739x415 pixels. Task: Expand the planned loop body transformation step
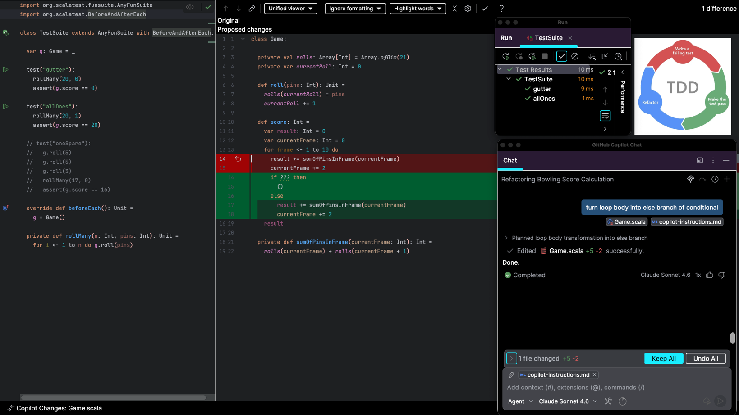point(506,238)
